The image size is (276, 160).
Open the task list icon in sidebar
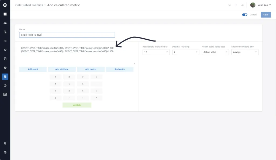point(5,41)
